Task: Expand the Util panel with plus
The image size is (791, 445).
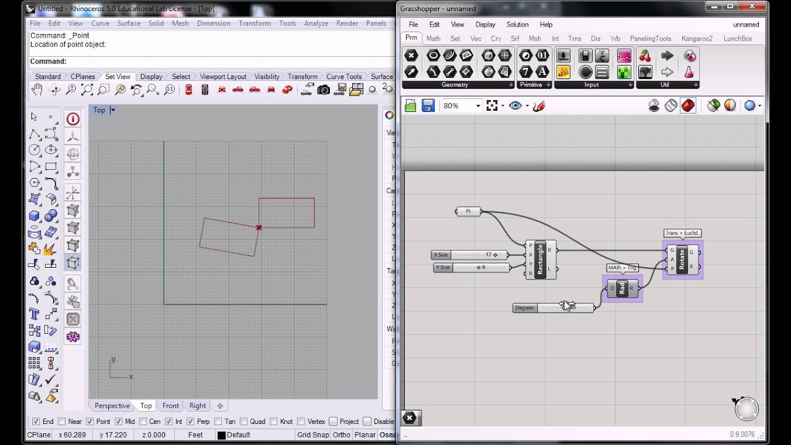Action: pos(696,85)
